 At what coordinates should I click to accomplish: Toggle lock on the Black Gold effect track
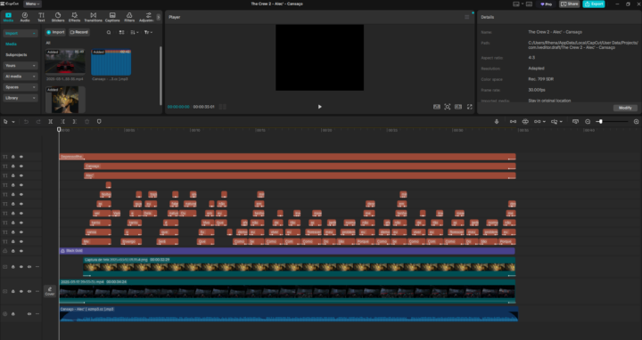click(13, 251)
